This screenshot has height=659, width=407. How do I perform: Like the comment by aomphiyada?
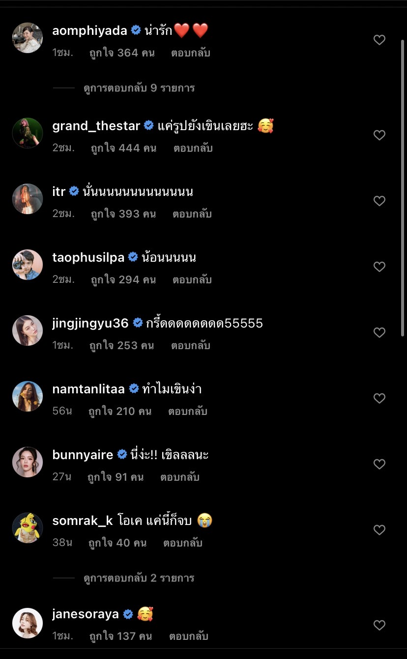(x=379, y=40)
